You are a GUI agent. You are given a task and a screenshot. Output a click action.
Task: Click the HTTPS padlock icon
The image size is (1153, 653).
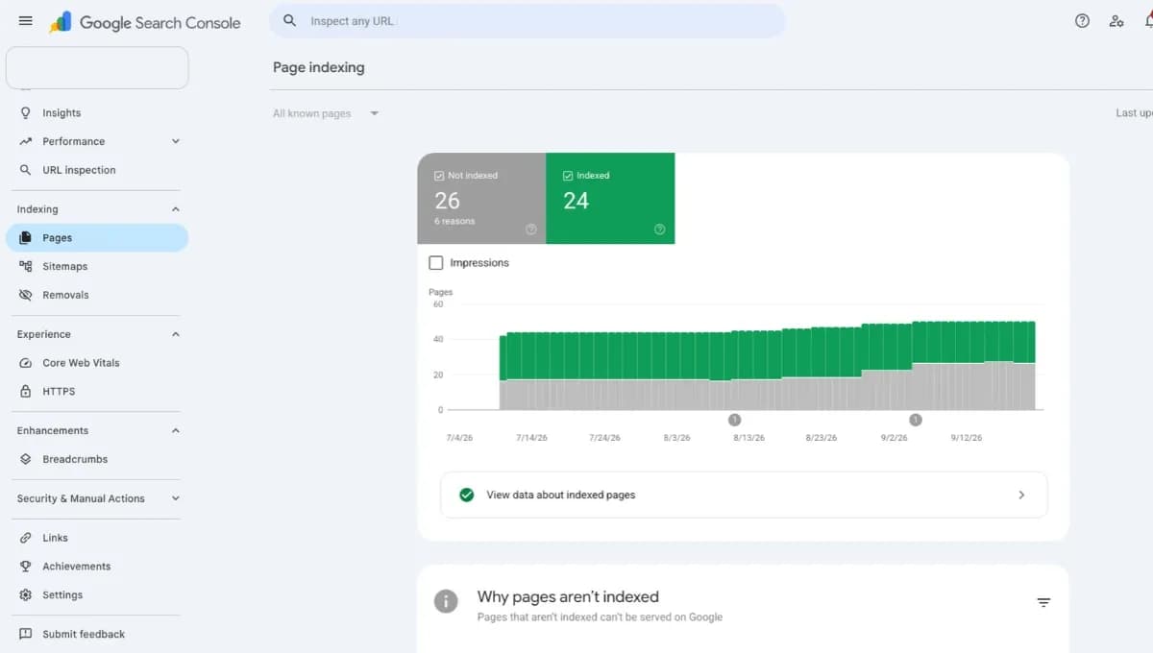pyautogui.click(x=26, y=391)
